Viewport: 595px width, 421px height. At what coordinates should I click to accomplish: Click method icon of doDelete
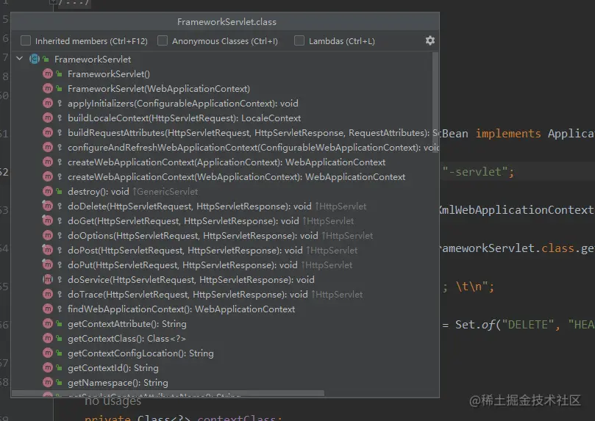click(48, 206)
